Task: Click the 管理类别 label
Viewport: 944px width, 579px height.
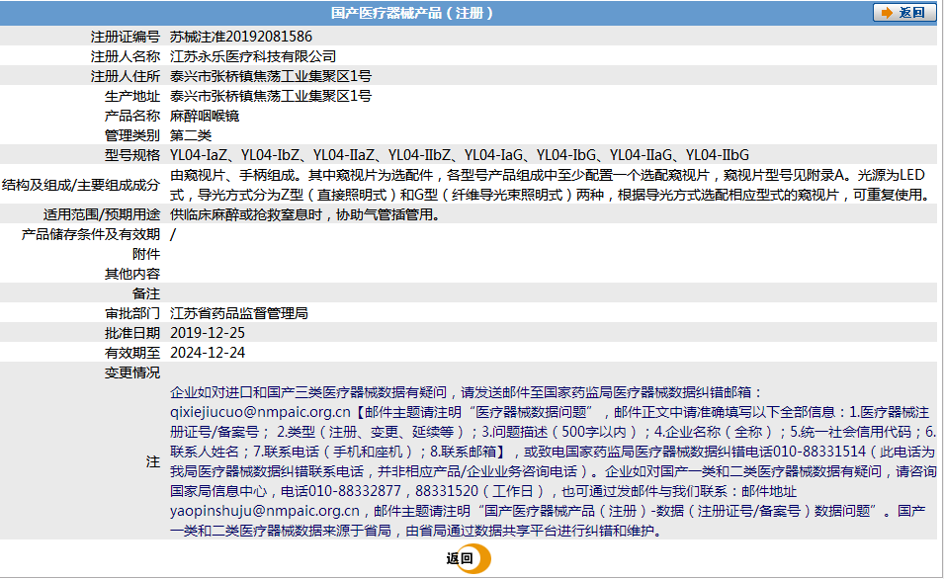Action: point(132,135)
